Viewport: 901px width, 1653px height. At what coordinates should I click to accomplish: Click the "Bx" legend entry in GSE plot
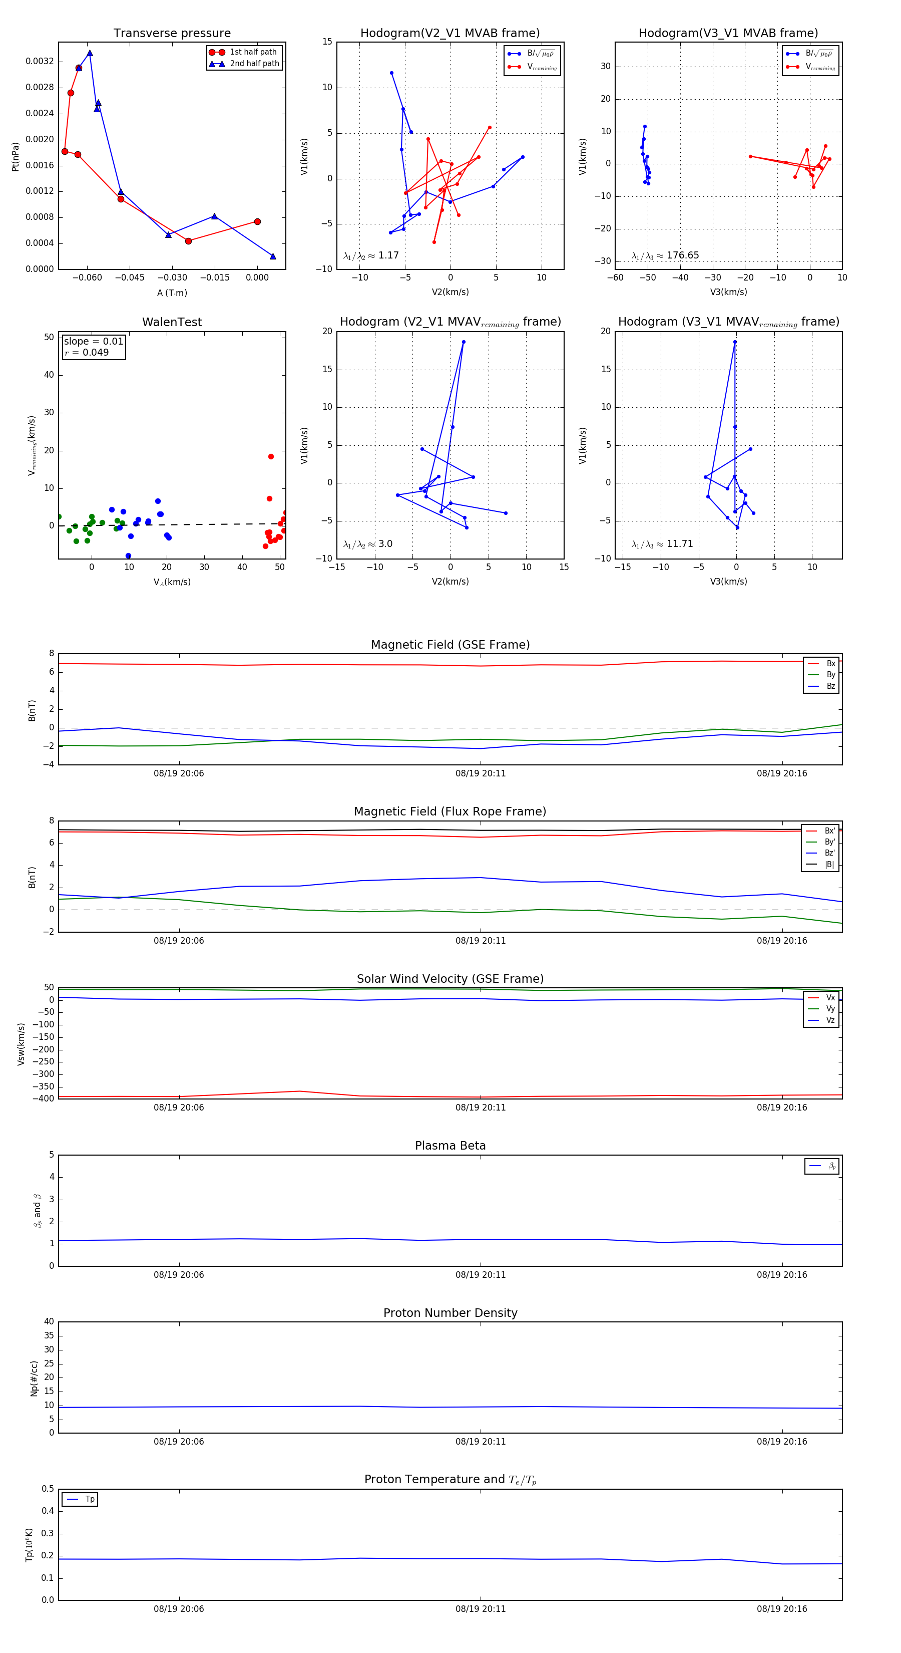821,664
